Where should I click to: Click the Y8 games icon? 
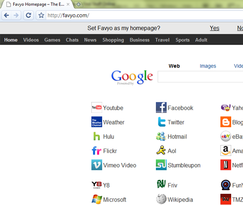96,185
